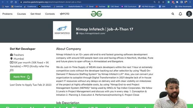Click the Dot Net Developer heading
The height and width of the screenshot is (108, 193).
click(x=23, y=49)
